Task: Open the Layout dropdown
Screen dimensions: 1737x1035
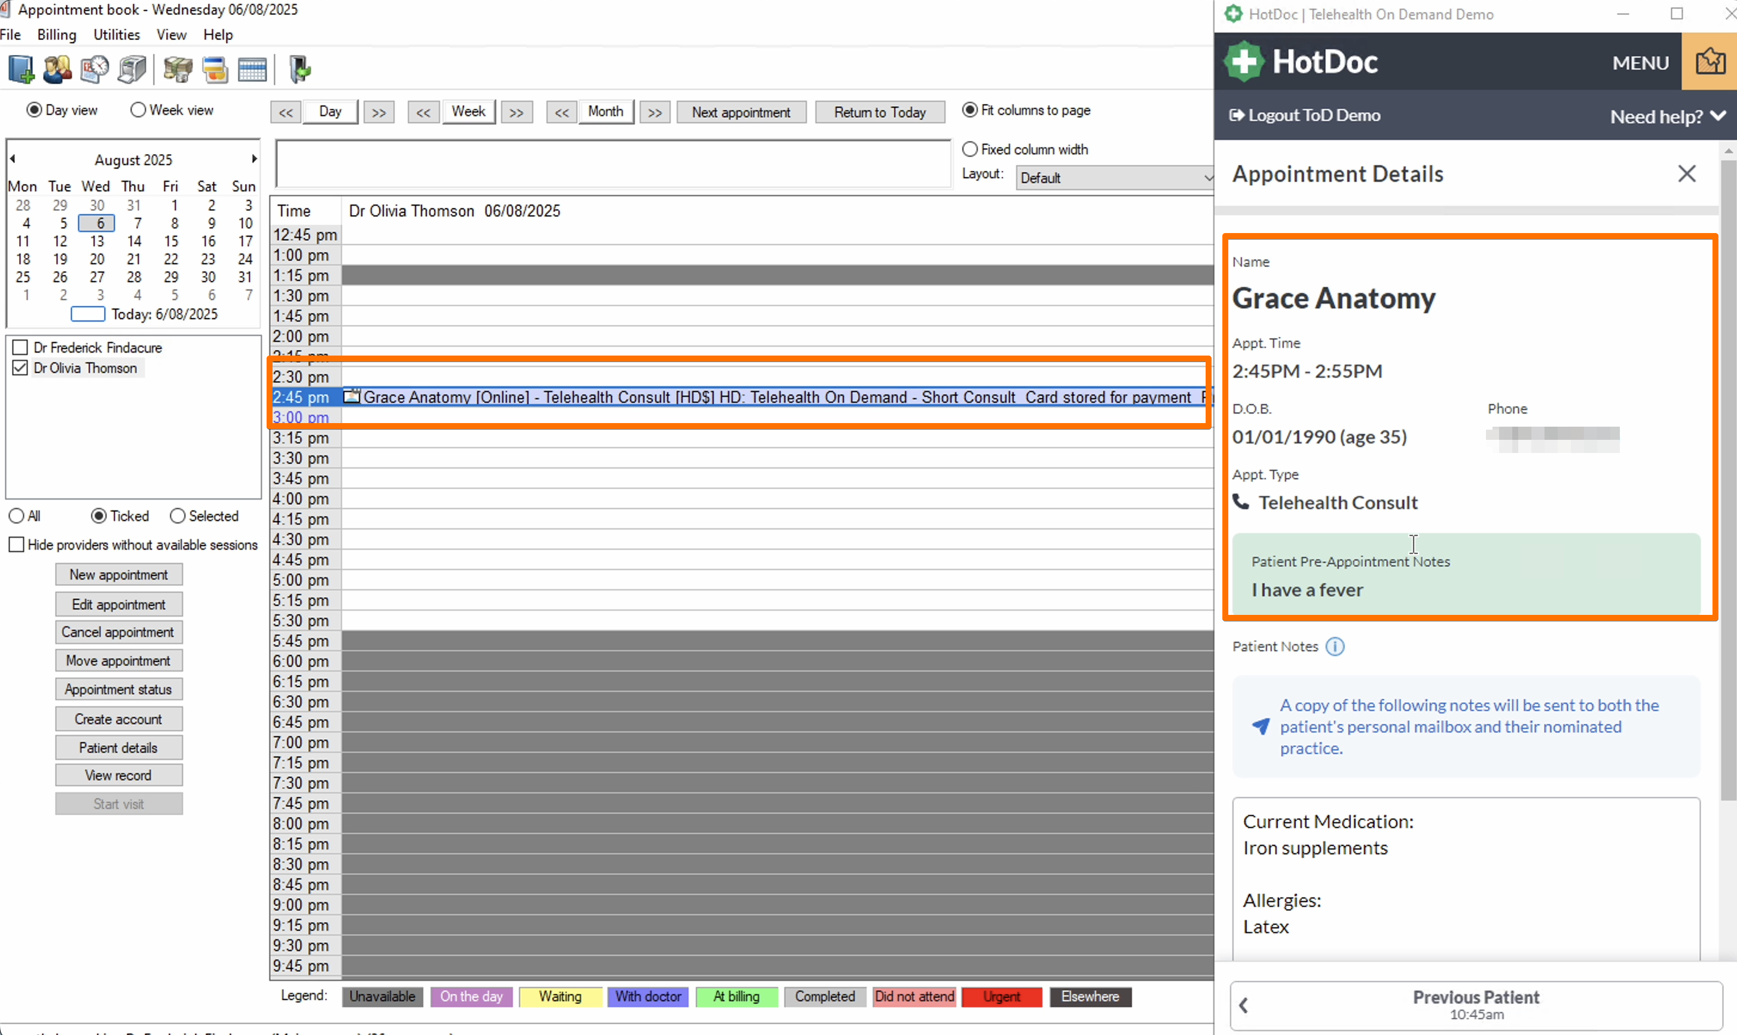Action: (1115, 178)
